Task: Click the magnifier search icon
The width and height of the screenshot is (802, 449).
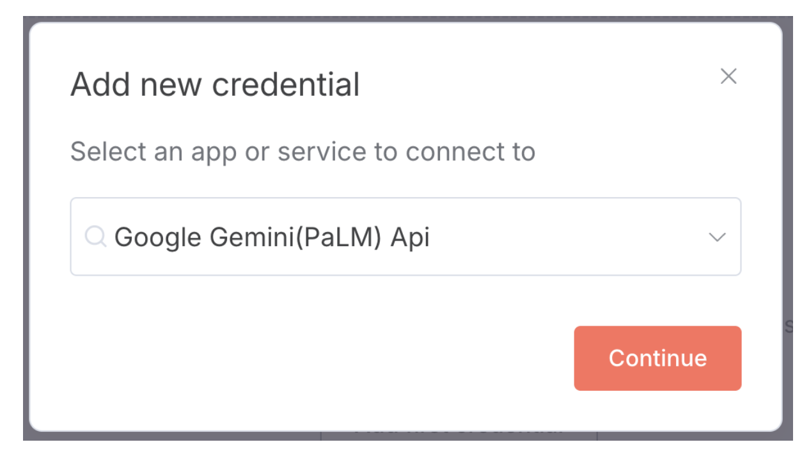Action: pyautogui.click(x=95, y=237)
